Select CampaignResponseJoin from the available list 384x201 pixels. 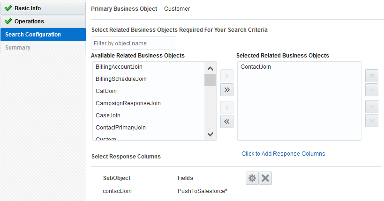128,103
